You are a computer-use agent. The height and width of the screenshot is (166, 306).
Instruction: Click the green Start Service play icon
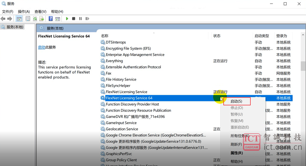67,19
